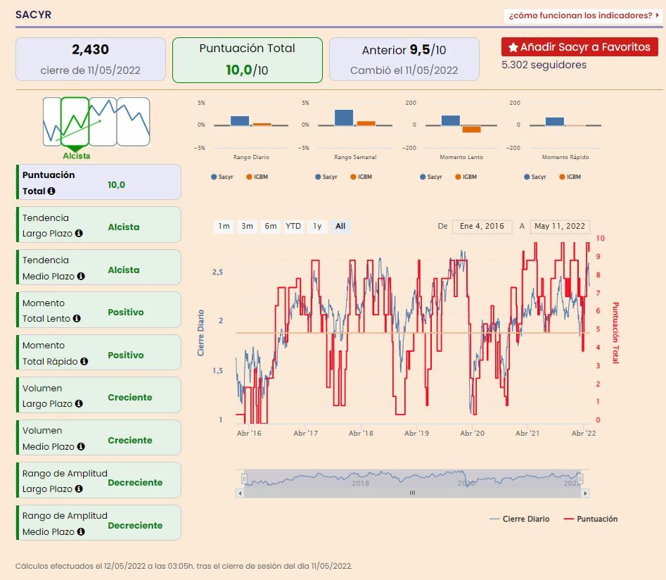The height and width of the screenshot is (580, 666).
Task: Click info icon for Momento Total Rápido
Action: coord(84,361)
